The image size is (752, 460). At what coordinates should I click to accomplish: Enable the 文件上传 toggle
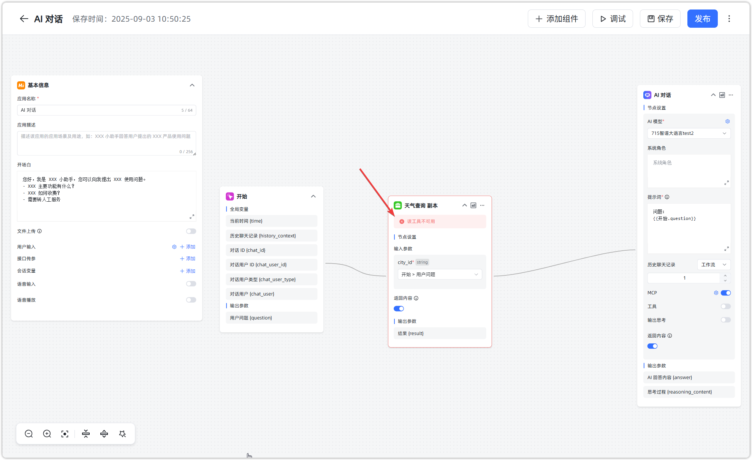pos(191,231)
